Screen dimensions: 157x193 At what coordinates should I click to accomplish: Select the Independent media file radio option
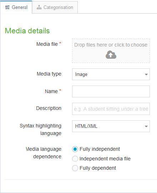(x=75, y=159)
